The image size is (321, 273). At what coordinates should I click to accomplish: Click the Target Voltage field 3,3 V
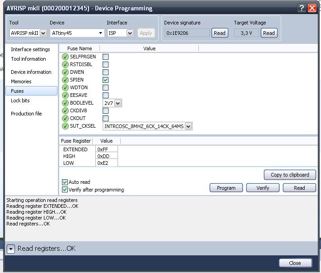[x=246, y=33]
